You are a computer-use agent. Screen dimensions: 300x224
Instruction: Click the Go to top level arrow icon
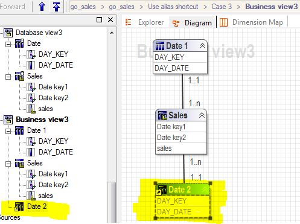56,7
